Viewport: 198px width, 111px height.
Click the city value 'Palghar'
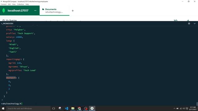click(x=19, y=30)
